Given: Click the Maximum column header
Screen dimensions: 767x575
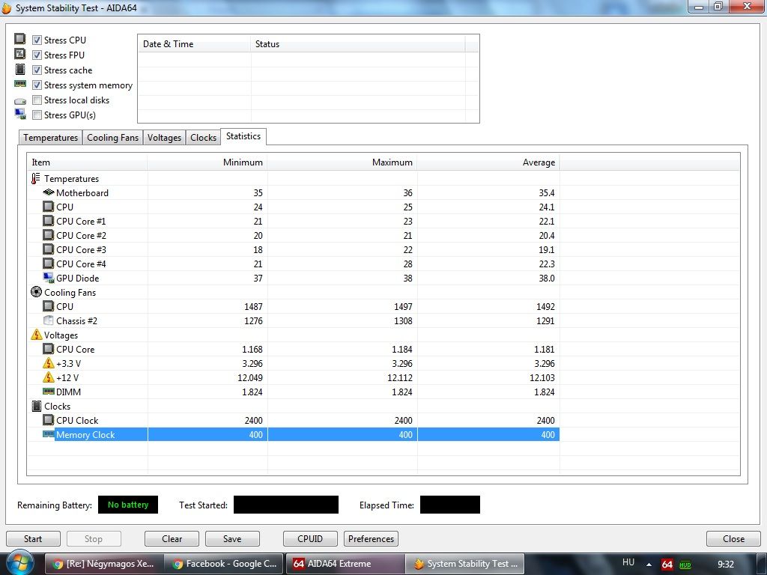Looking at the screenshot, I should coord(342,162).
